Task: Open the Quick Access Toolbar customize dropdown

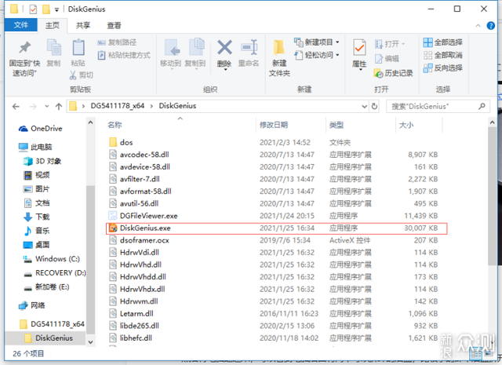Action: (x=56, y=9)
